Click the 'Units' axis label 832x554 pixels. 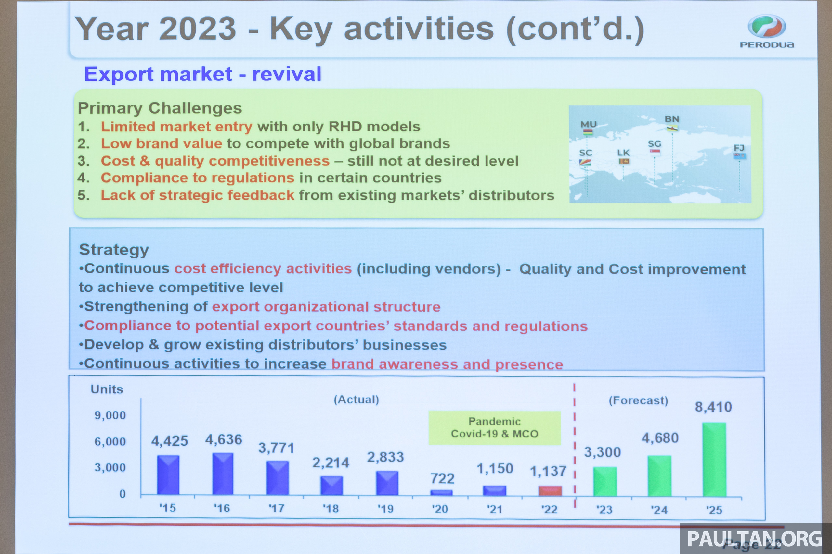pos(107,389)
